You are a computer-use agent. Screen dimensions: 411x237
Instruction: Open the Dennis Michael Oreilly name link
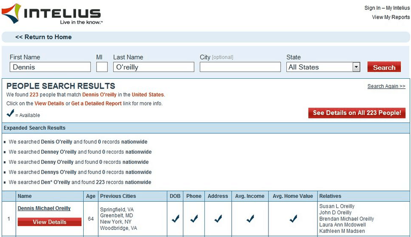click(x=44, y=208)
